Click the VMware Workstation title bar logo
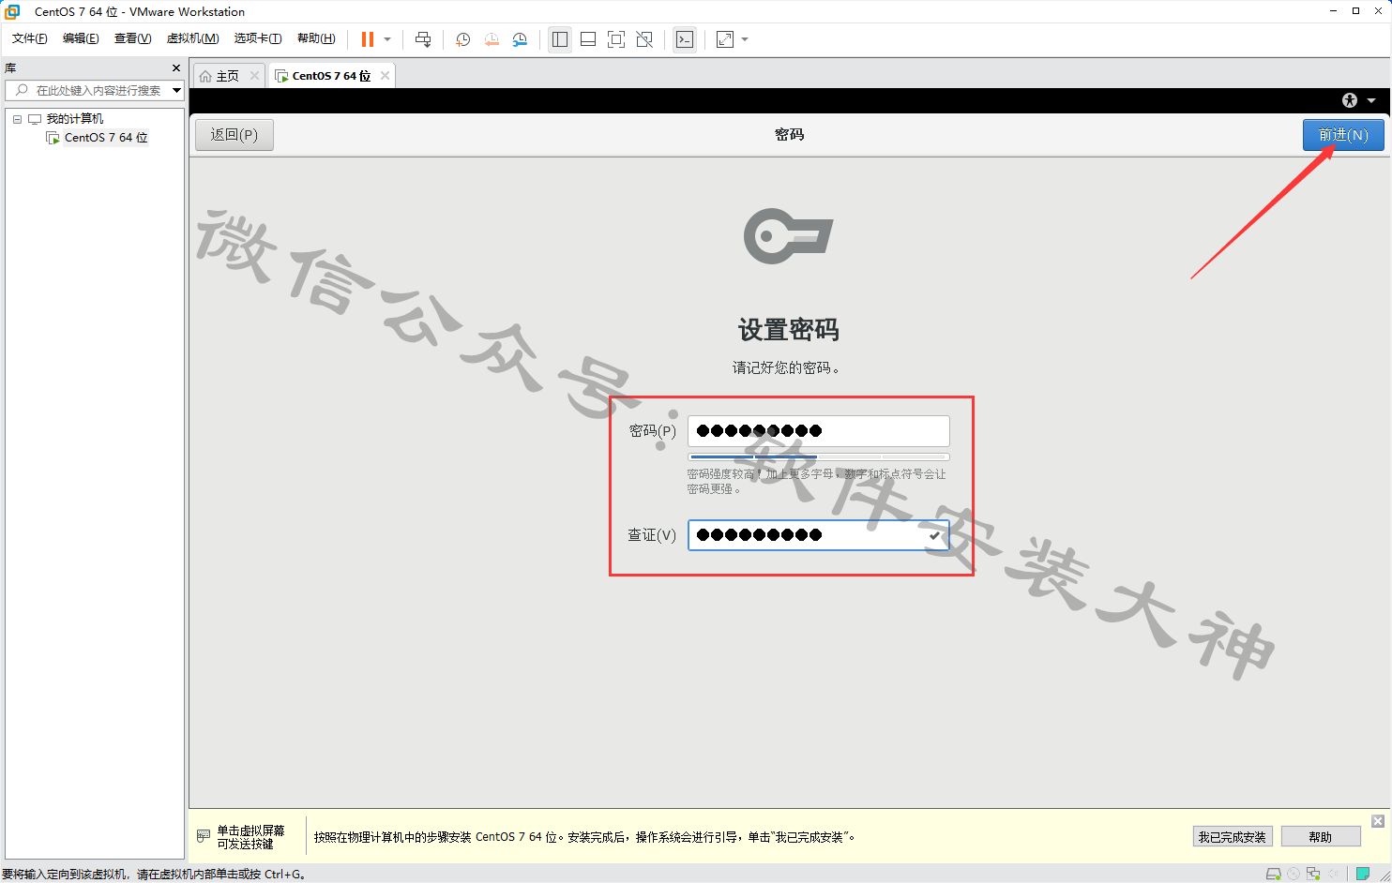This screenshot has width=1392, height=883. coord(12,11)
